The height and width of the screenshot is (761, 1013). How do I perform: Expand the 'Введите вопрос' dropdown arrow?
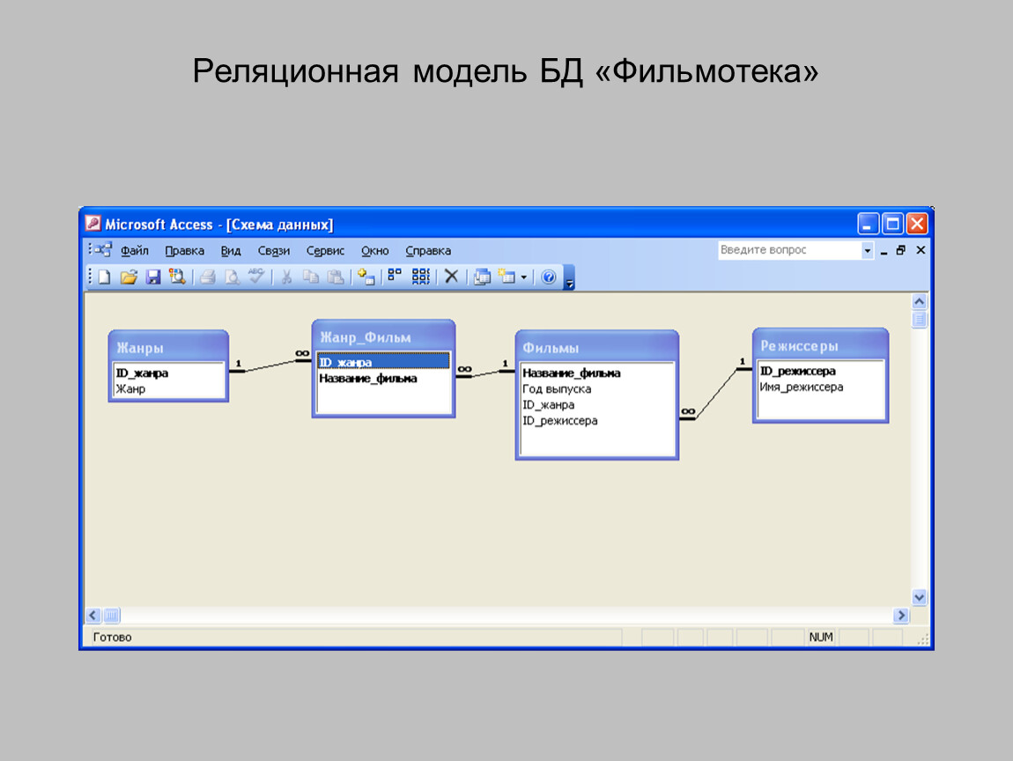coord(867,251)
